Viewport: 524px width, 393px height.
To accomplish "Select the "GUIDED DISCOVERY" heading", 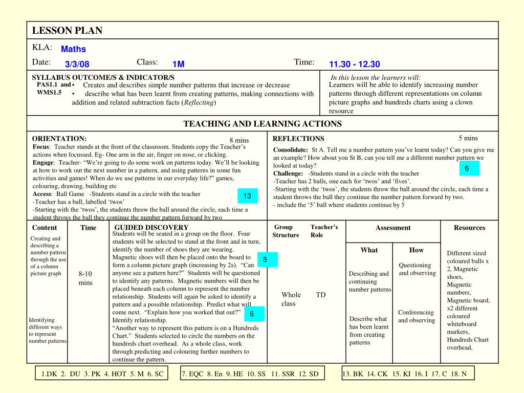I will (x=151, y=227).
